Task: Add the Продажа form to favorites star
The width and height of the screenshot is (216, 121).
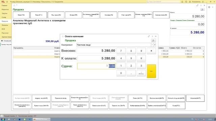Action: 14,5
